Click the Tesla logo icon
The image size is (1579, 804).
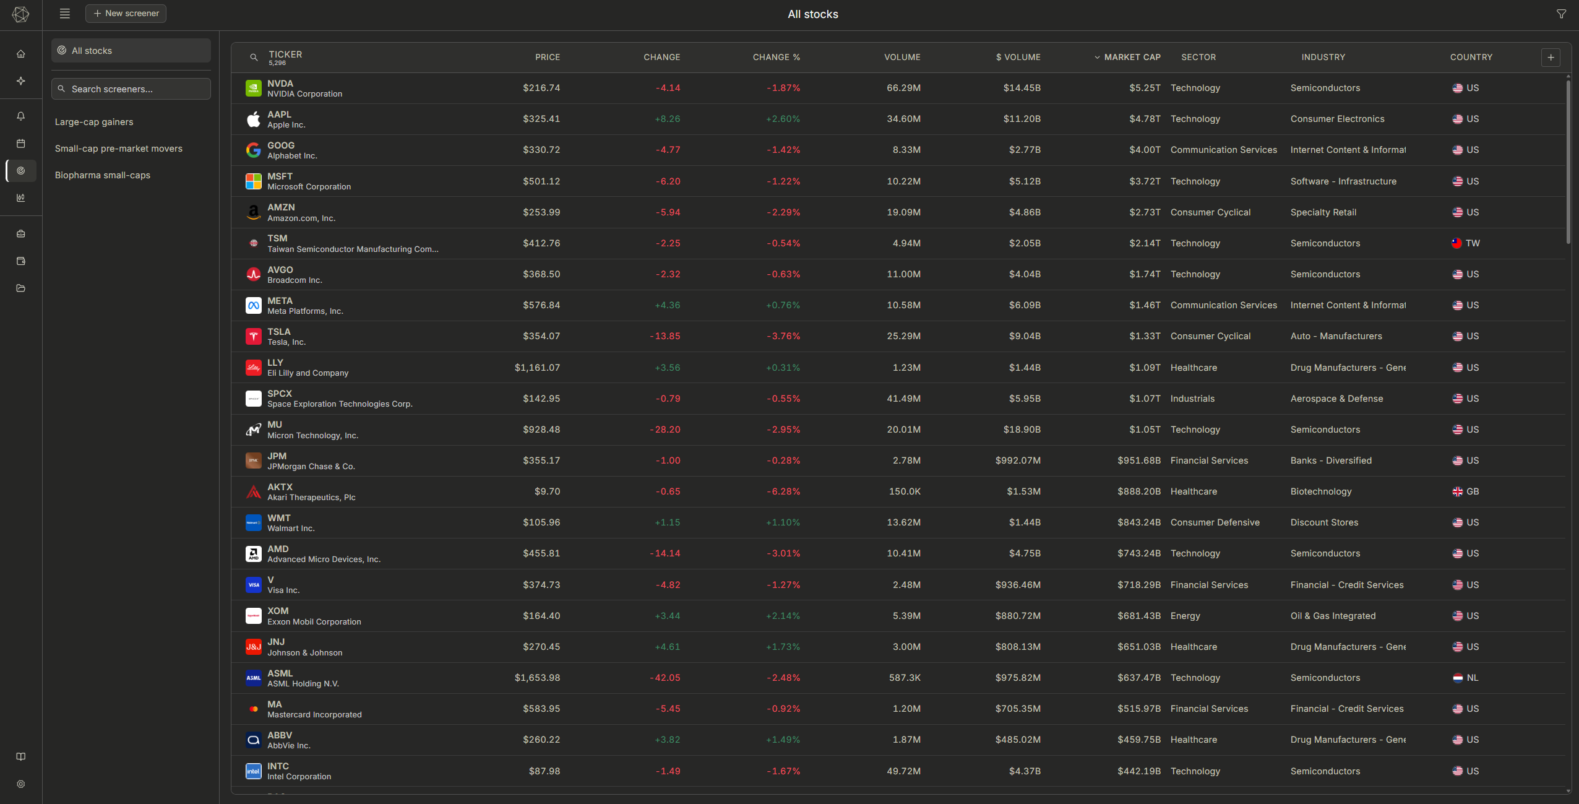[254, 337]
